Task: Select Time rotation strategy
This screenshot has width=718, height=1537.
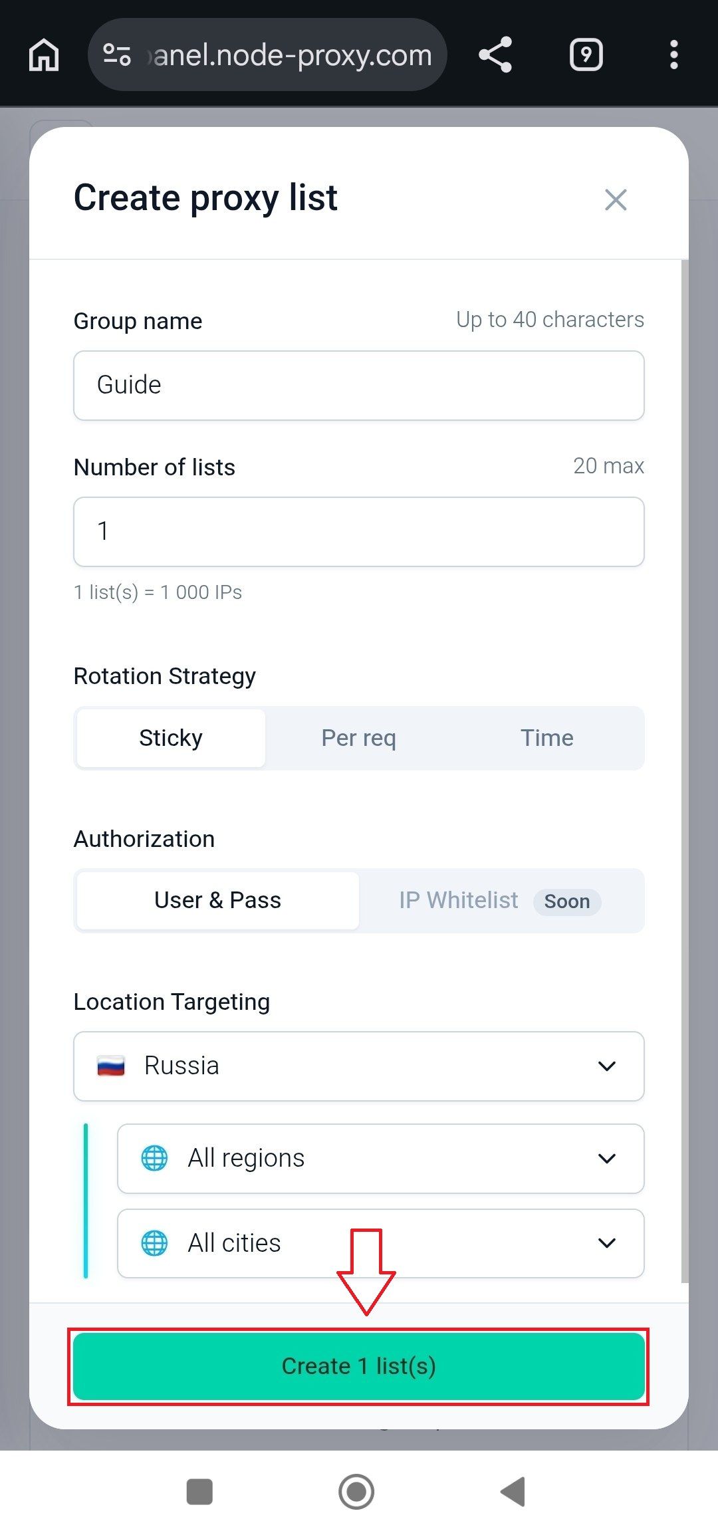Action: coord(546,738)
